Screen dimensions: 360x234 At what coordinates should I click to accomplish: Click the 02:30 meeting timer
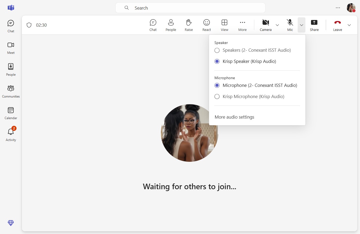(41, 25)
